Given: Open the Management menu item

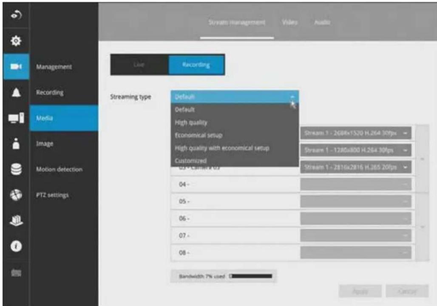Looking at the screenshot, I should coord(54,67).
